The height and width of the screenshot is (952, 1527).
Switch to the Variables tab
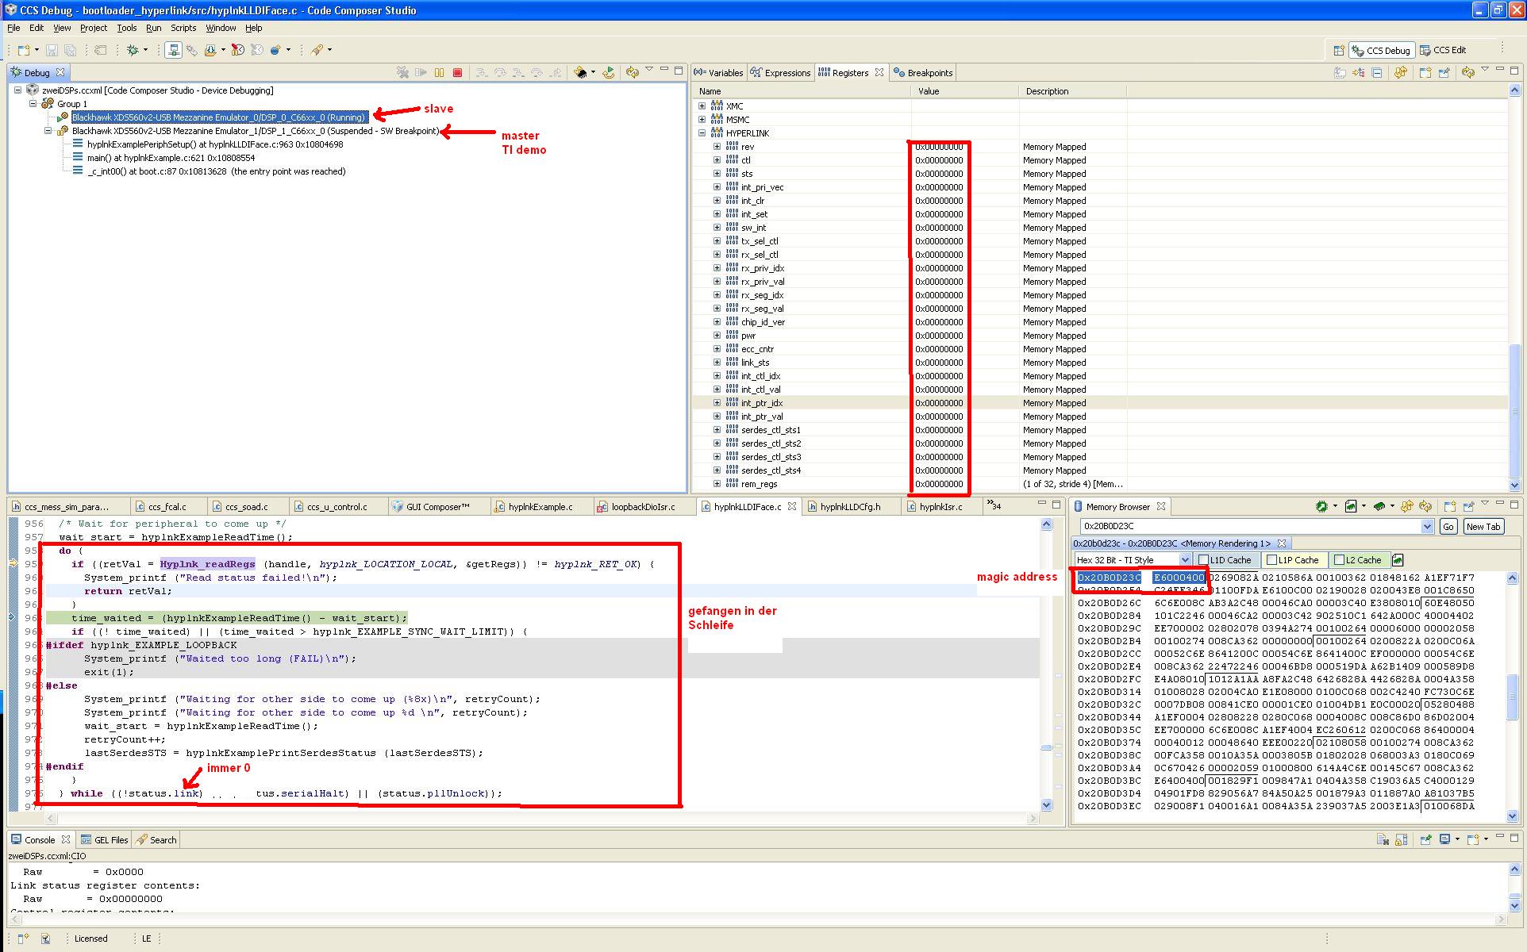point(719,73)
